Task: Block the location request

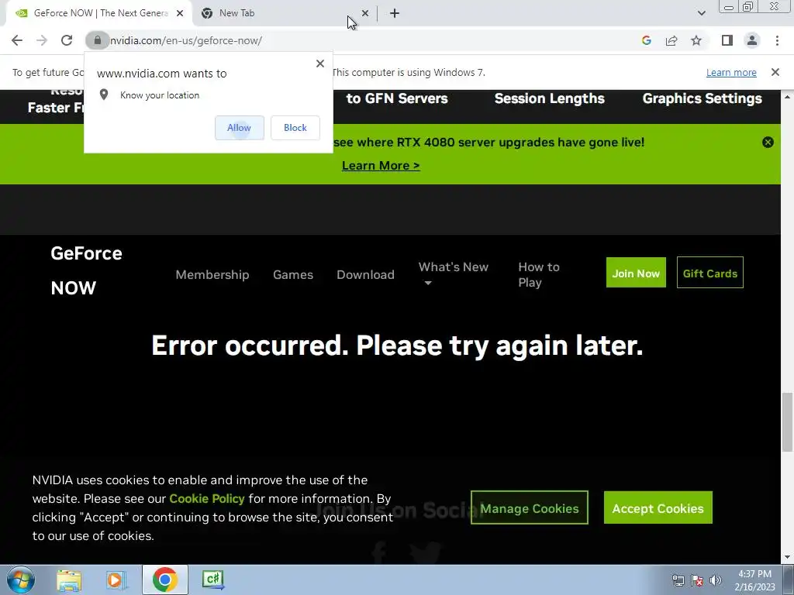Action: (x=295, y=128)
